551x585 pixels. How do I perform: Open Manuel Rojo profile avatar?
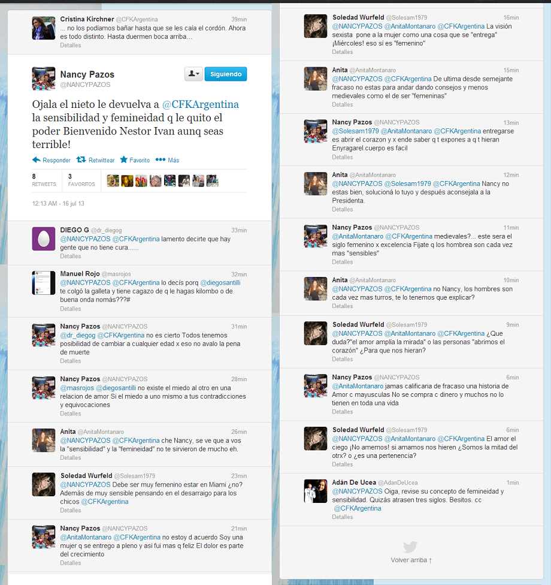44,283
